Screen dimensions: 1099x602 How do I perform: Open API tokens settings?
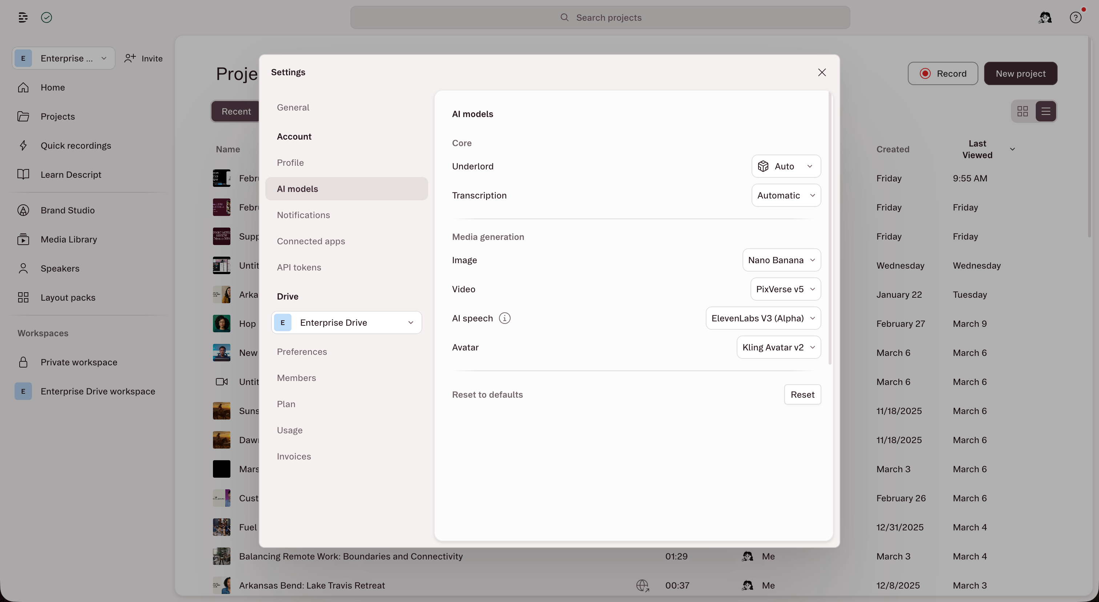[x=299, y=268]
